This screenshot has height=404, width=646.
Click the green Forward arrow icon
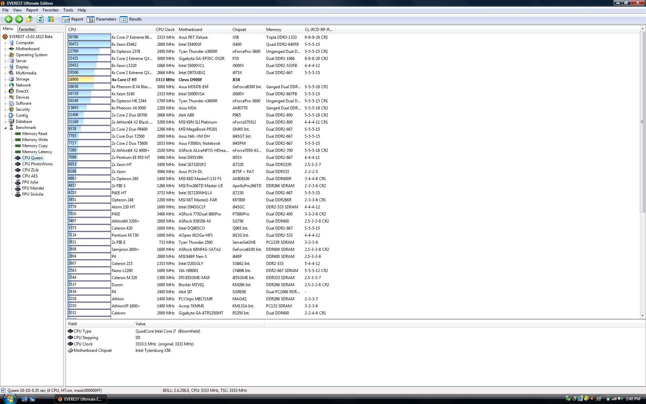(19, 19)
